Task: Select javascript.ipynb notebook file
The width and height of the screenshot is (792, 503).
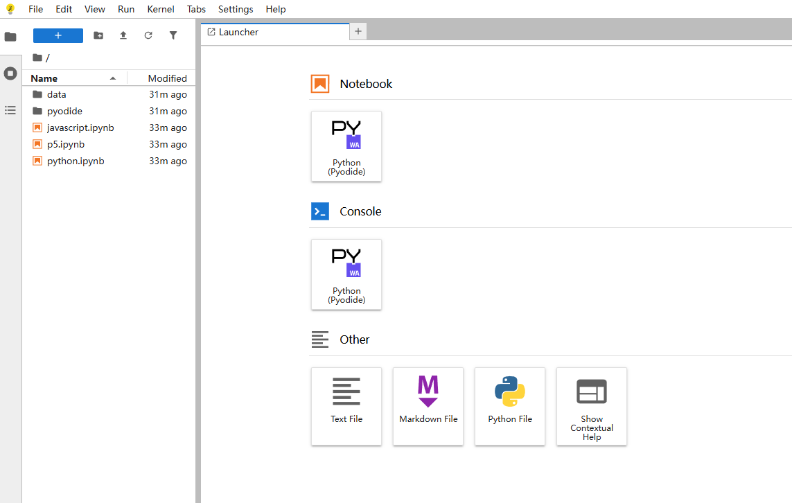Action: 109,127
